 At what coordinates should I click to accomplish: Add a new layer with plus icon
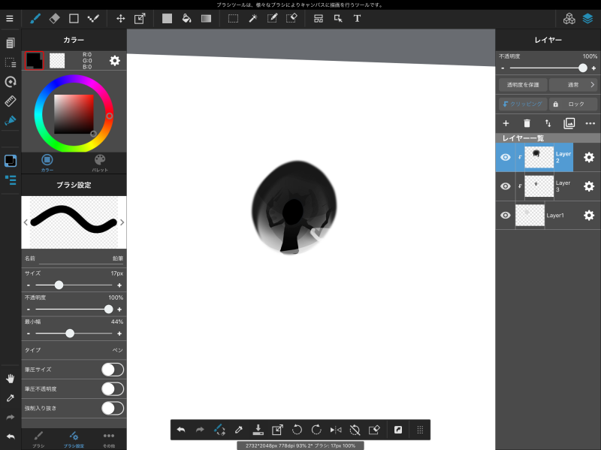[x=506, y=123]
